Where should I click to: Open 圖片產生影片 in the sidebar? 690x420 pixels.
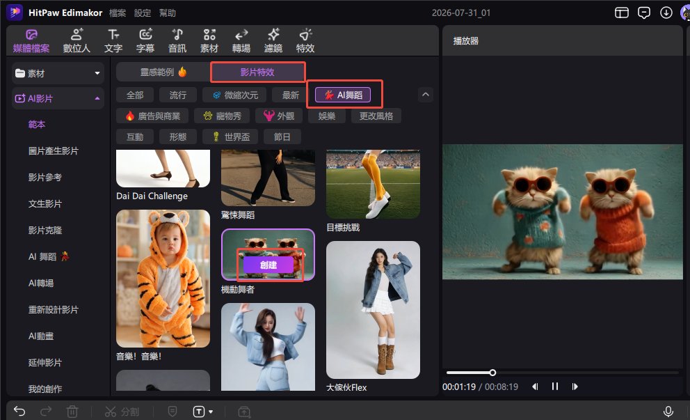pyautogui.click(x=54, y=150)
